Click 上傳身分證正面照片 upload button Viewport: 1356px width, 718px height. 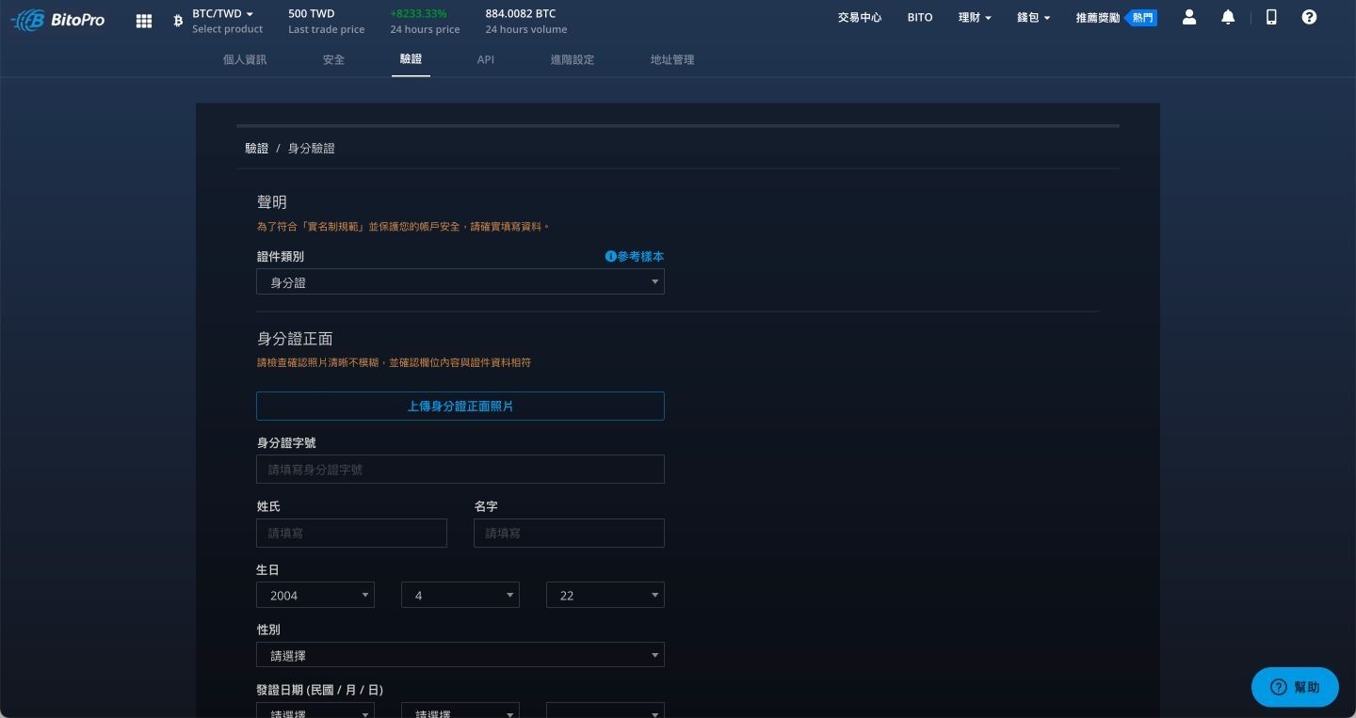tap(460, 406)
